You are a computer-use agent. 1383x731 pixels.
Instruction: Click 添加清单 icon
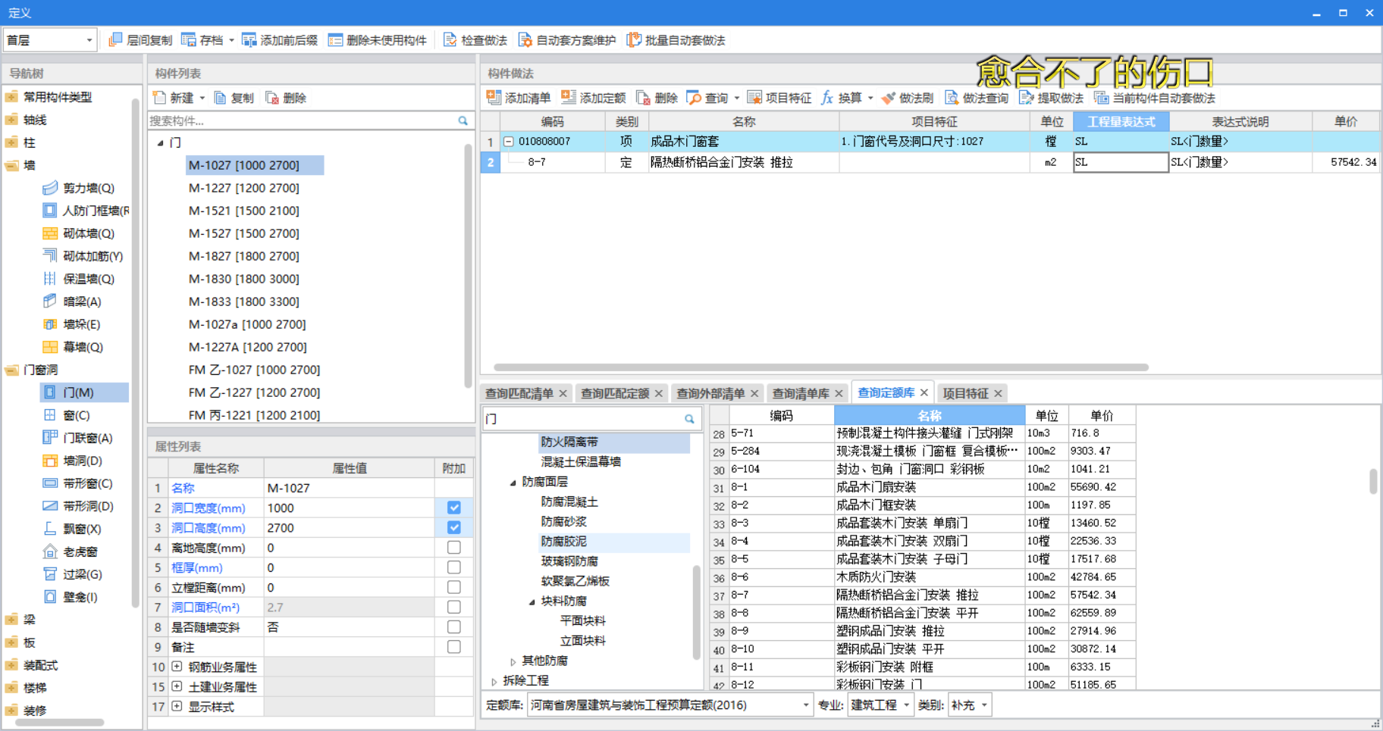(494, 98)
